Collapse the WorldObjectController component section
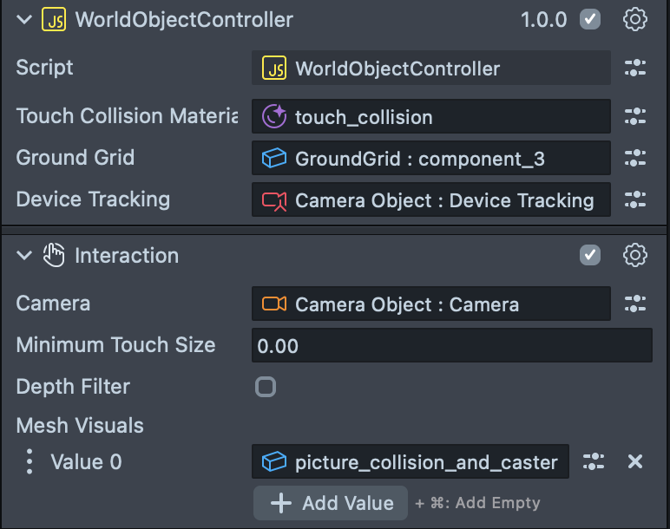This screenshot has width=670, height=529. point(24,19)
